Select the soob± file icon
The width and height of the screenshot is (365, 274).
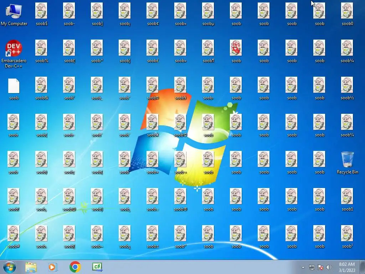[153, 233]
